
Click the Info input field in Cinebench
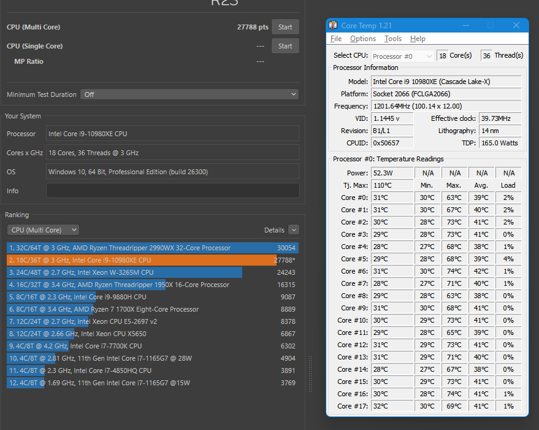click(x=172, y=191)
